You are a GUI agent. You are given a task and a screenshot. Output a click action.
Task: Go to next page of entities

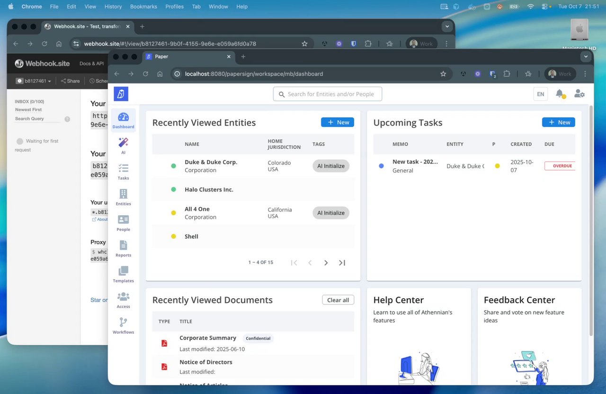click(x=326, y=263)
